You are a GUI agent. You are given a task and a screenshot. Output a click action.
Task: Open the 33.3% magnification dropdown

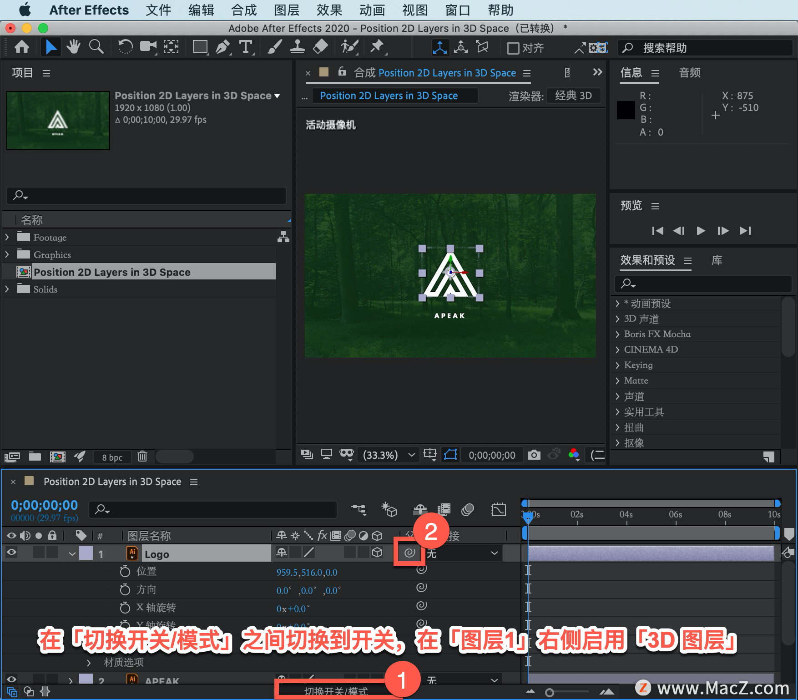tap(389, 455)
